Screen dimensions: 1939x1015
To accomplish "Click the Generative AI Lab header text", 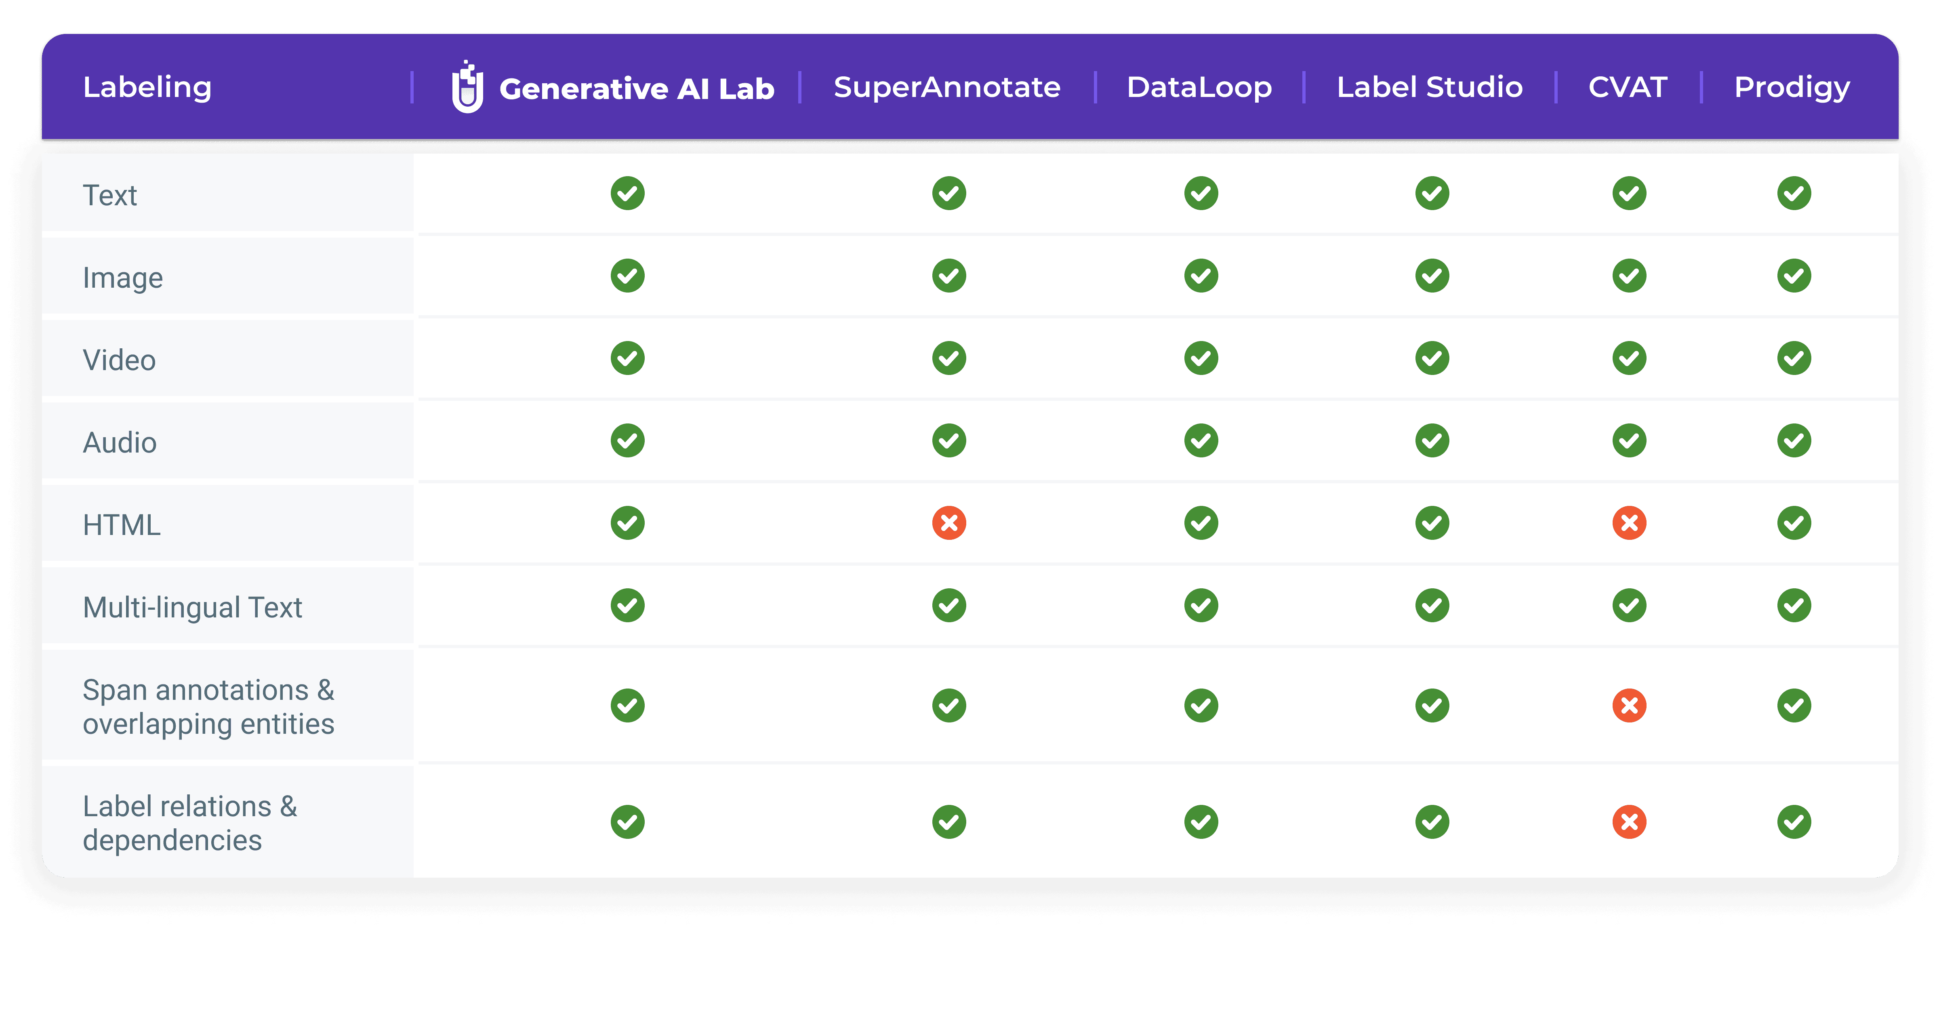I will point(637,89).
